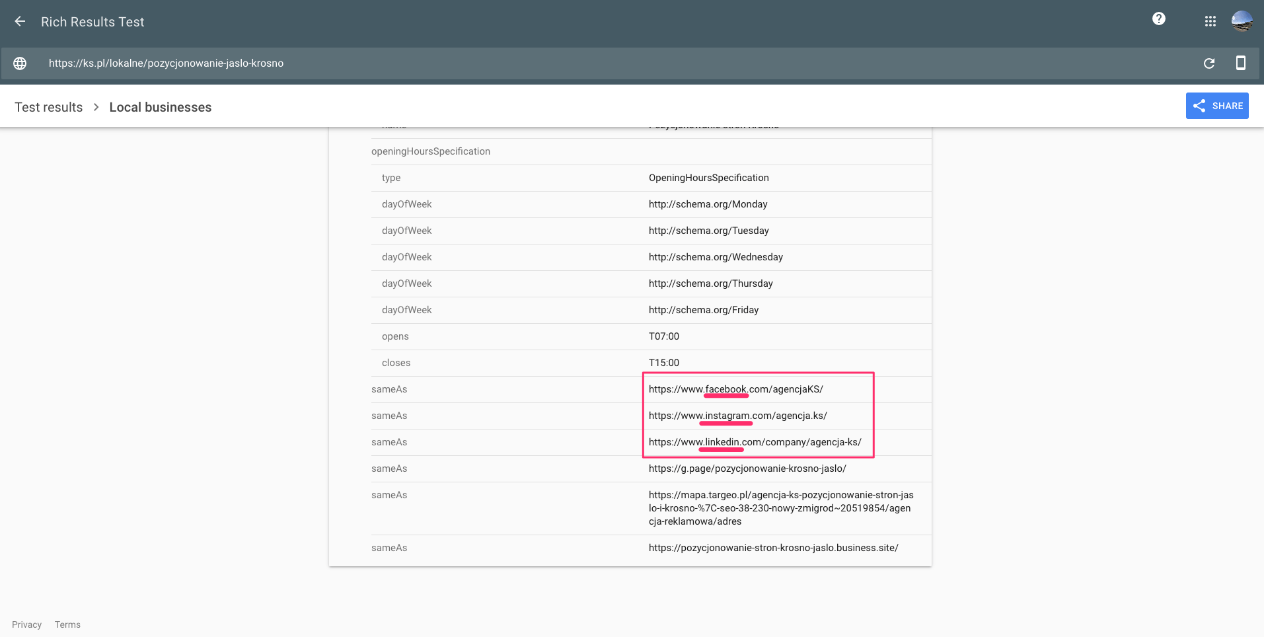Click the tested URL field
Viewport: 1264px width, 637px height.
[x=166, y=63]
